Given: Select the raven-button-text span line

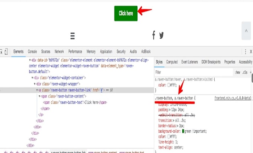Looking at the screenshot, I should (x=75, y=102).
